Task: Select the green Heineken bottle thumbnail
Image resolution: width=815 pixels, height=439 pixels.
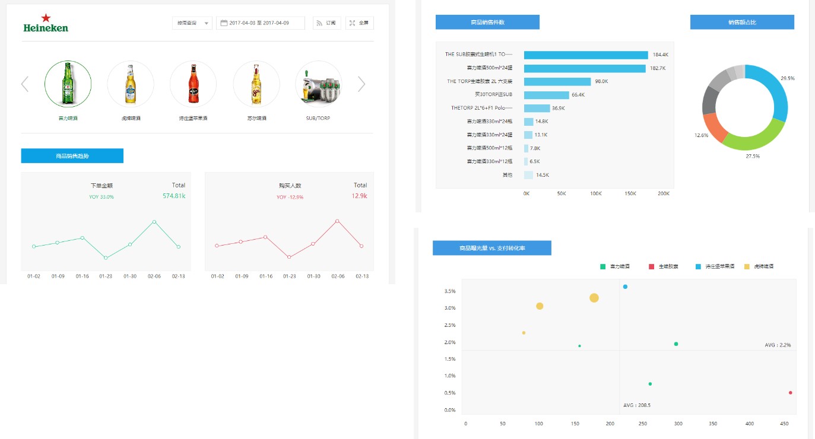Action: (x=68, y=84)
